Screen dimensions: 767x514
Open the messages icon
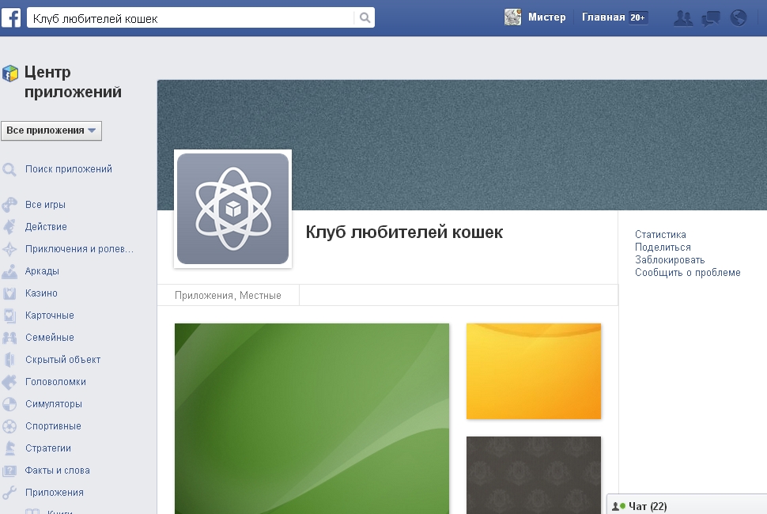pyautogui.click(x=711, y=18)
